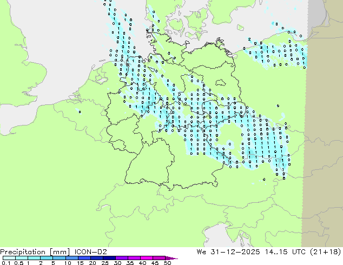Click the '10' legend scale label

(68, 263)
